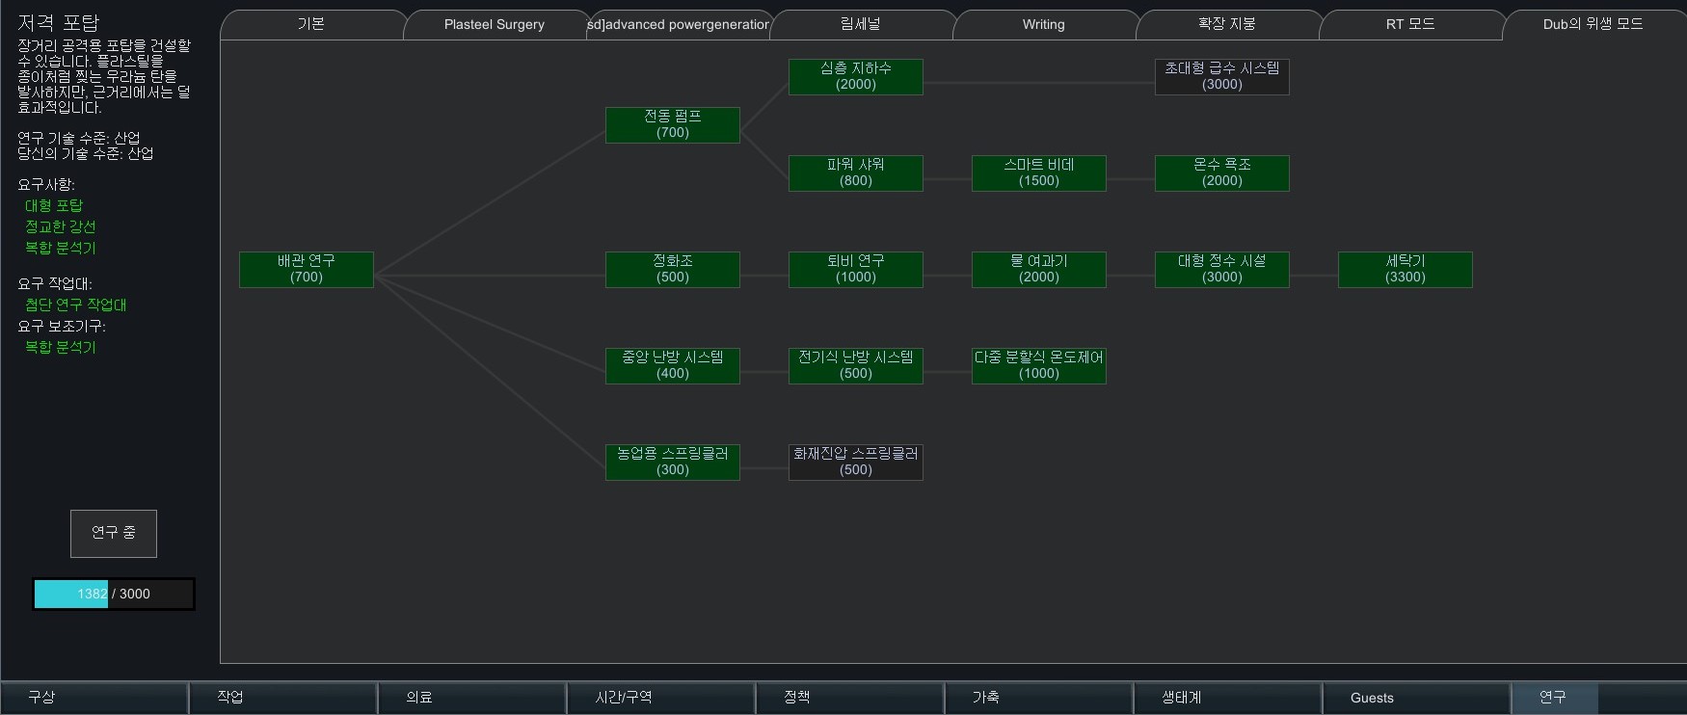Click the research progress bar 1382 / 3000

[x=114, y=594]
